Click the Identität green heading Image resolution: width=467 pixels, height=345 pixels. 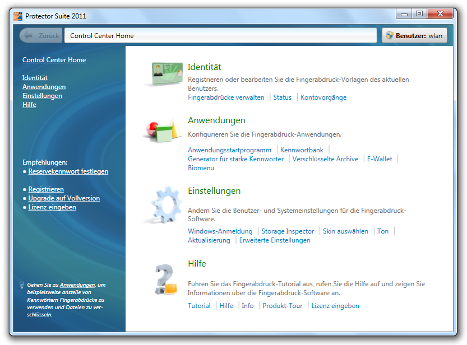[x=204, y=67]
